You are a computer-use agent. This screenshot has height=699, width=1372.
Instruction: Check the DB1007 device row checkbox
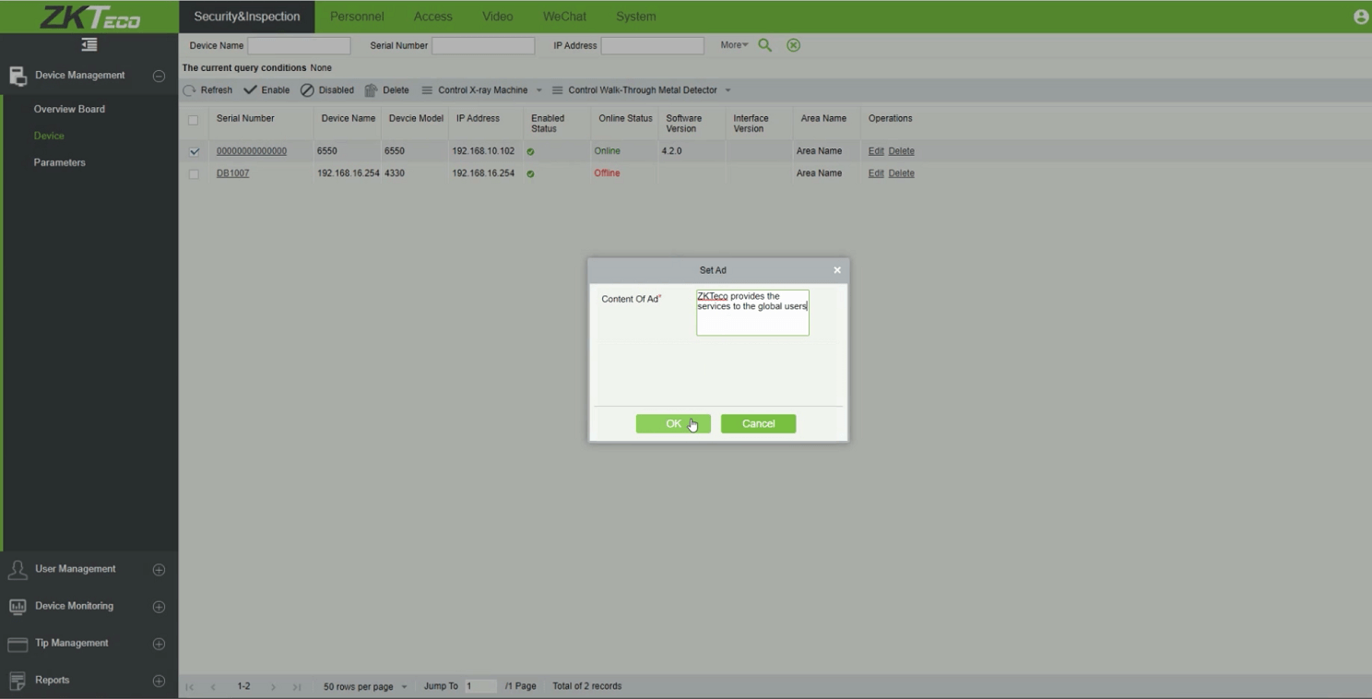point(194,173)
